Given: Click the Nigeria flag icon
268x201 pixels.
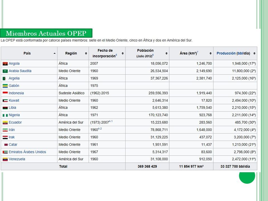Looking at the screenshot, I should [5, 115].
